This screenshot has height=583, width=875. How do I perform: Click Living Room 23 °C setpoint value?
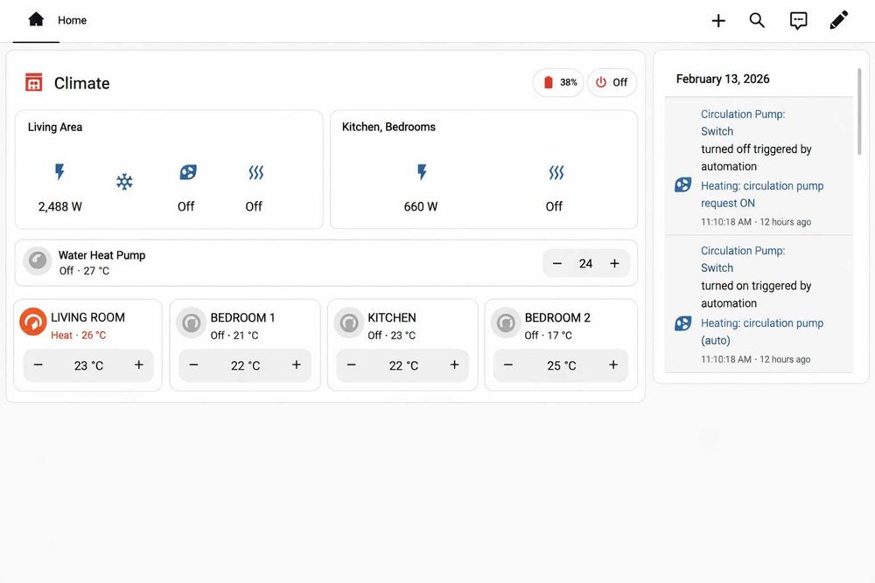(88, 365)
